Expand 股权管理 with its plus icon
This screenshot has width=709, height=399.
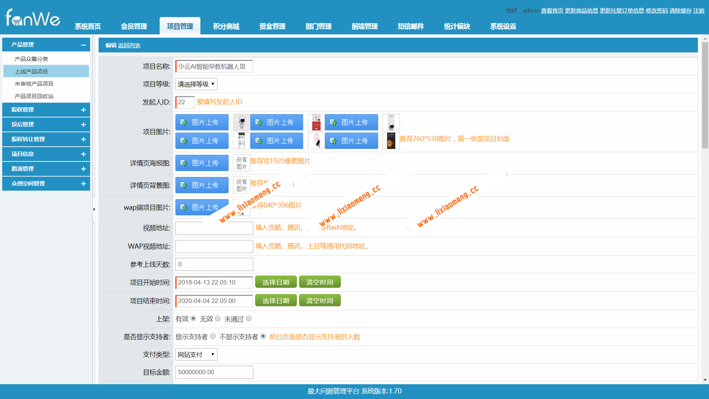point(83,110)
